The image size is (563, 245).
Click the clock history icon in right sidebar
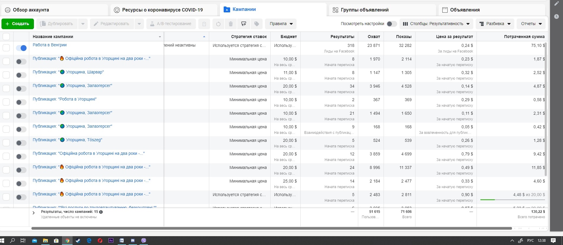tap(557, 17)
